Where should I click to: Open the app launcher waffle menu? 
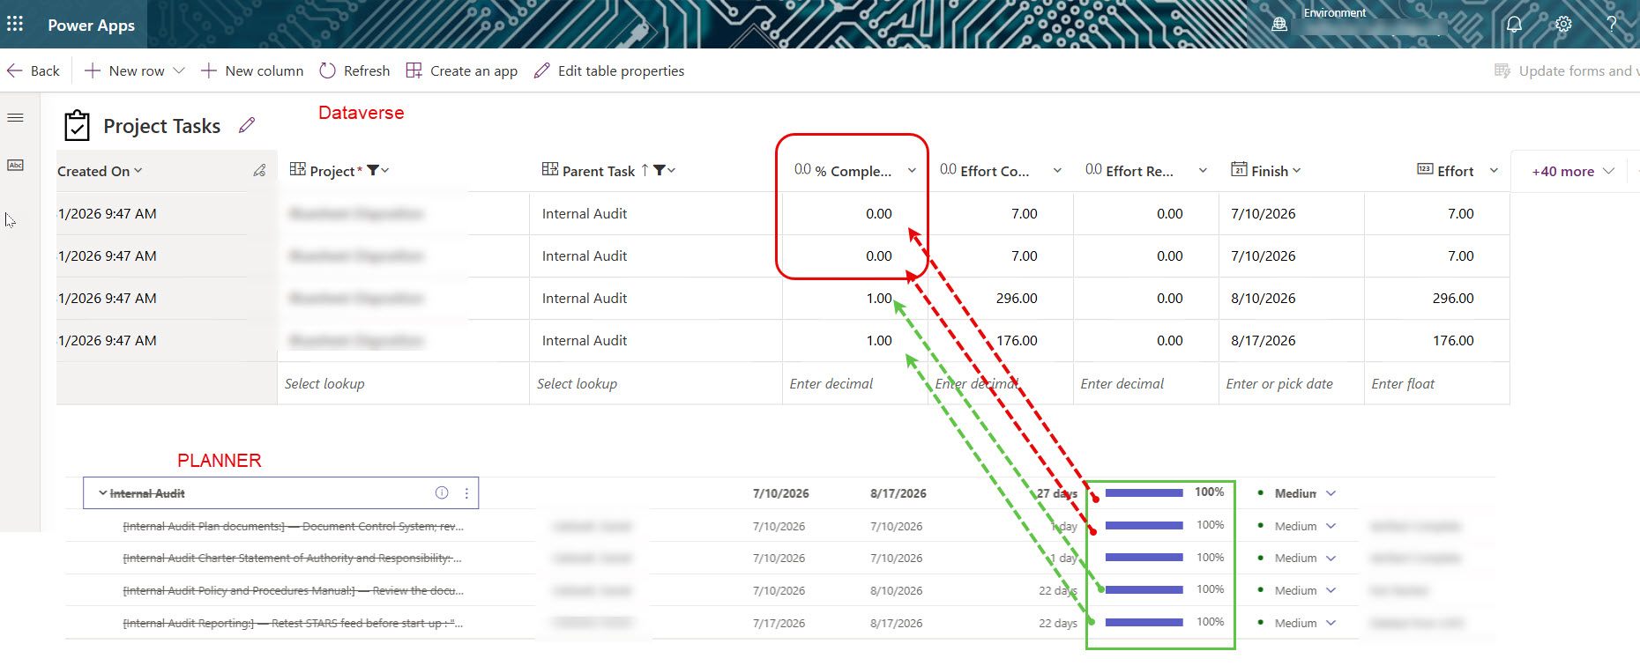[15, 24]
